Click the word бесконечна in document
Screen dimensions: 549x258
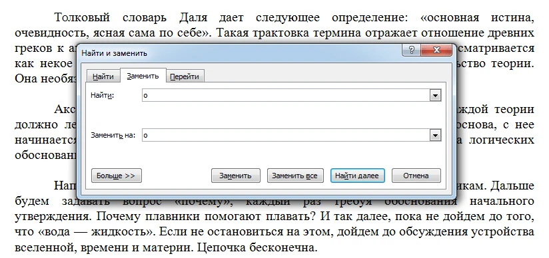tap(282, 247)
